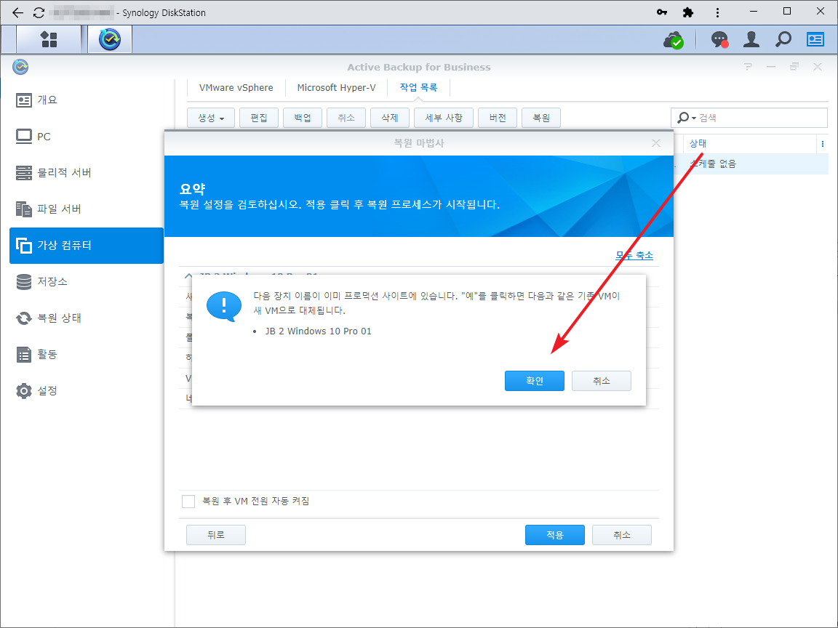
Task: Click the 편집 edit button
Action: tap(259, 118)
